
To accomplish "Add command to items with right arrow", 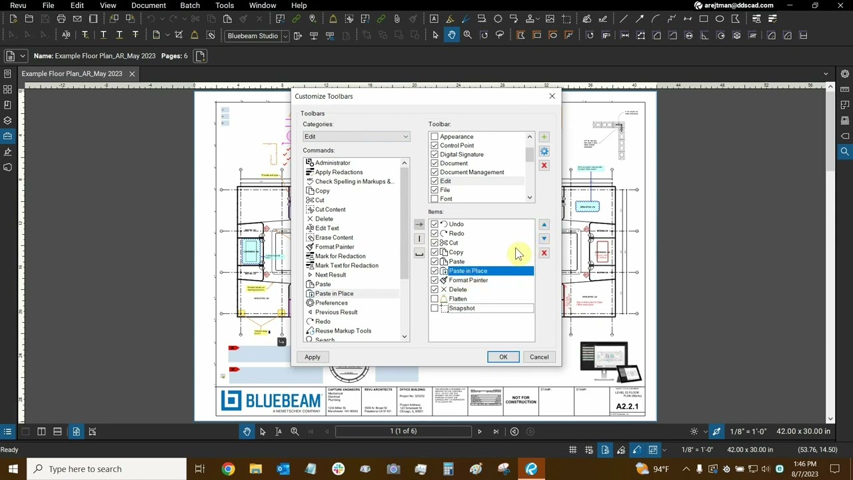I will coord(419,225).
